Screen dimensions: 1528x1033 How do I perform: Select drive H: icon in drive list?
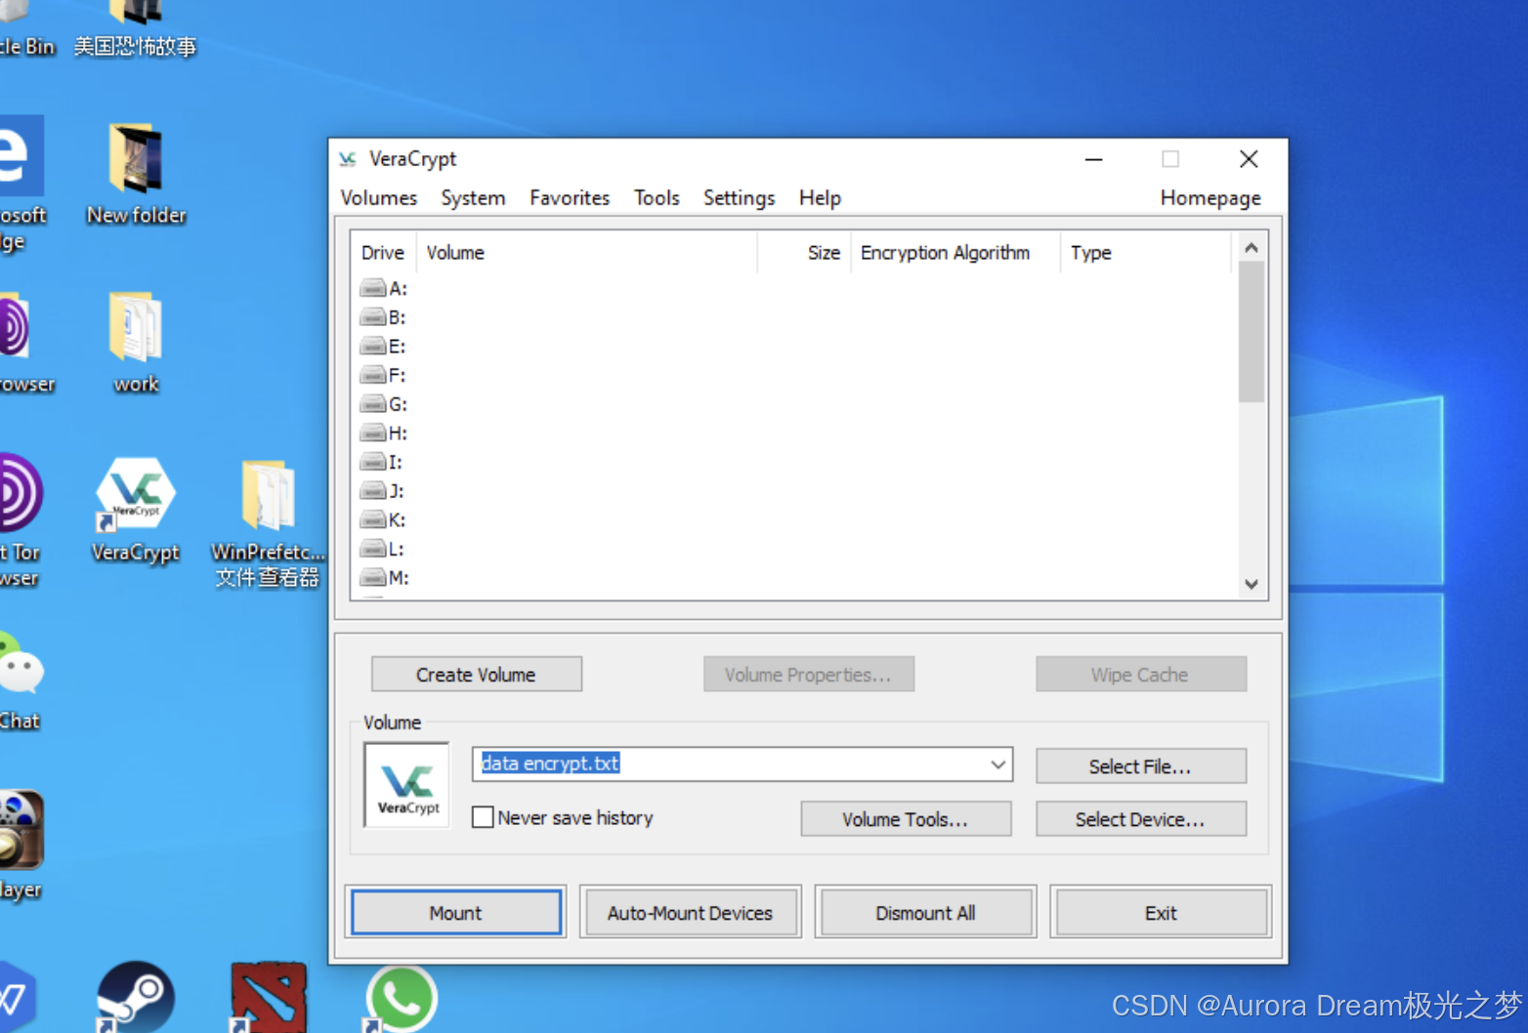tap(372, 433)
